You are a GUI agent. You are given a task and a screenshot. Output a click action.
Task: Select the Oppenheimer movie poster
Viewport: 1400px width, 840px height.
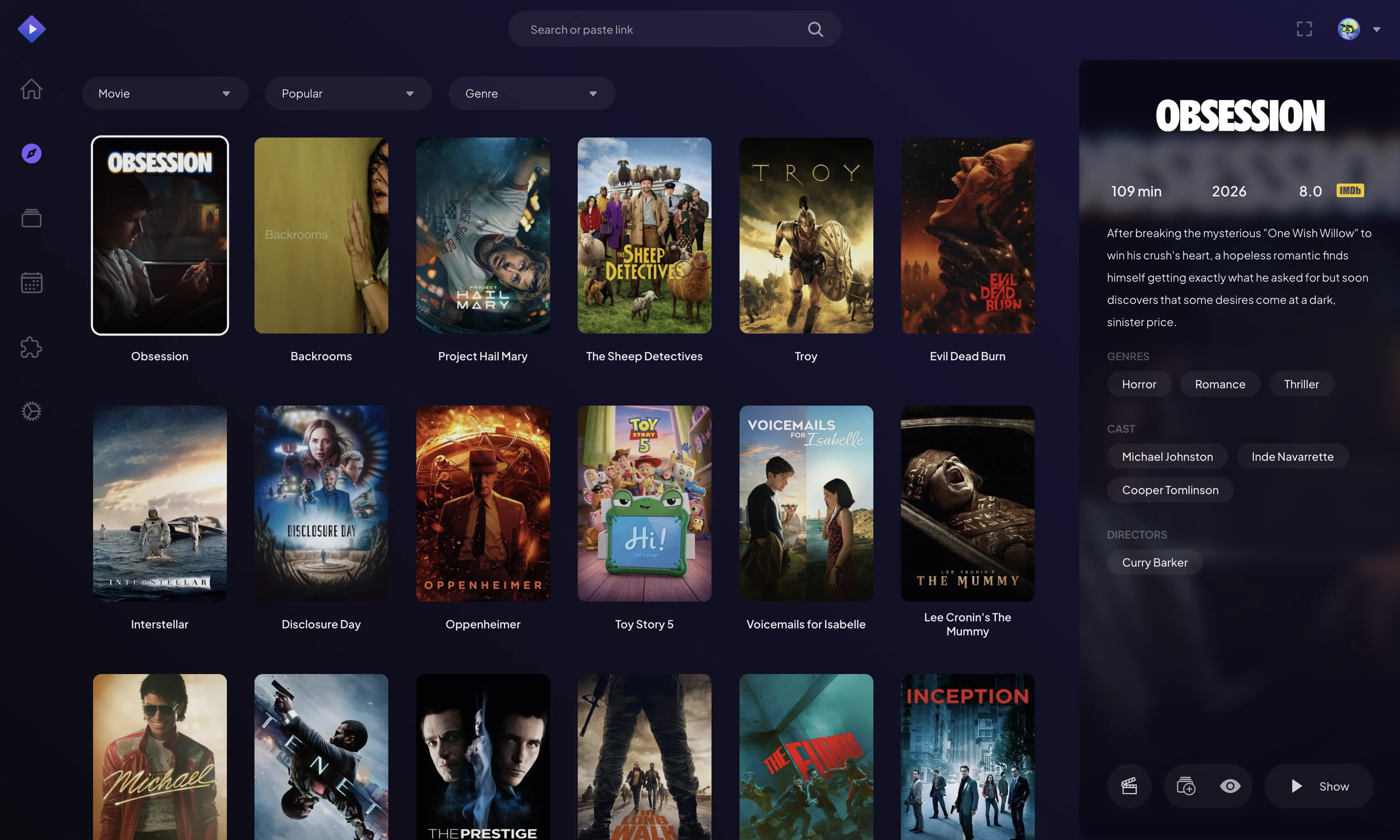[483, 504]
